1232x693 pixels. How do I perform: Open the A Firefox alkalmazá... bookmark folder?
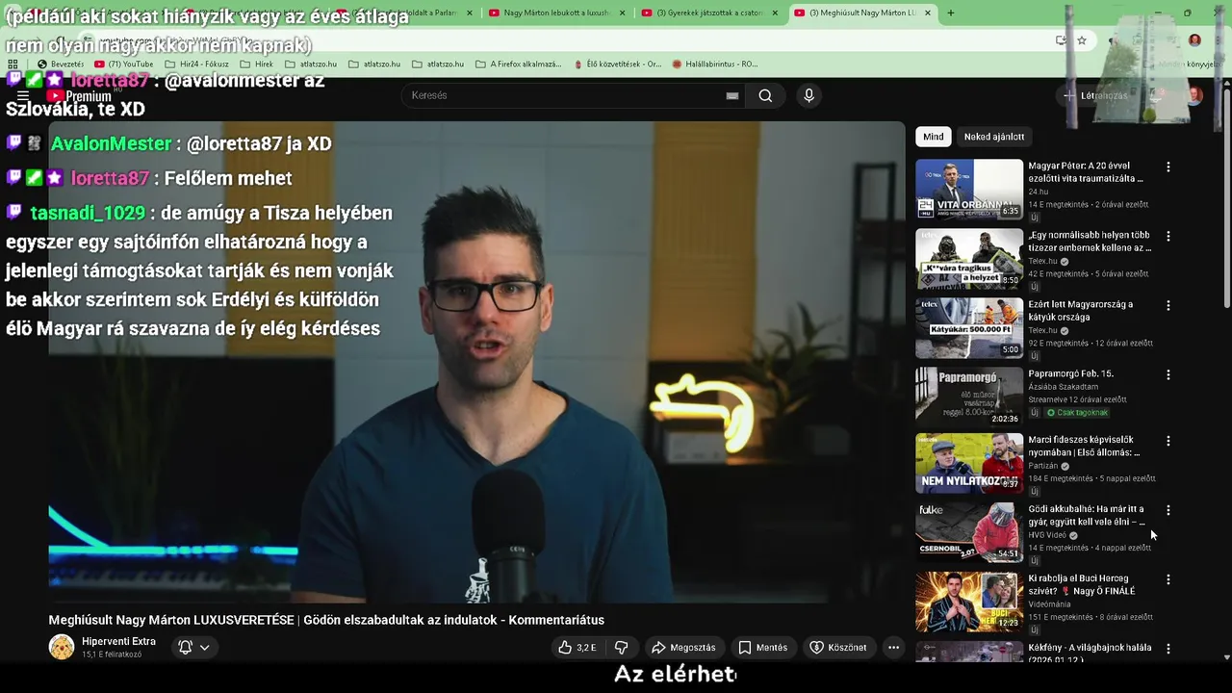click(518, 64)
